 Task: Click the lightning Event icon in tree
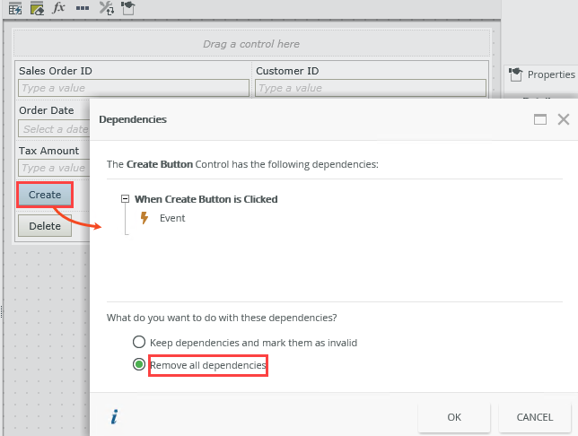(x=144, y=218)
